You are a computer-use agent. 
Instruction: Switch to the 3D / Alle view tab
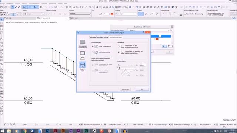[73, 18]
